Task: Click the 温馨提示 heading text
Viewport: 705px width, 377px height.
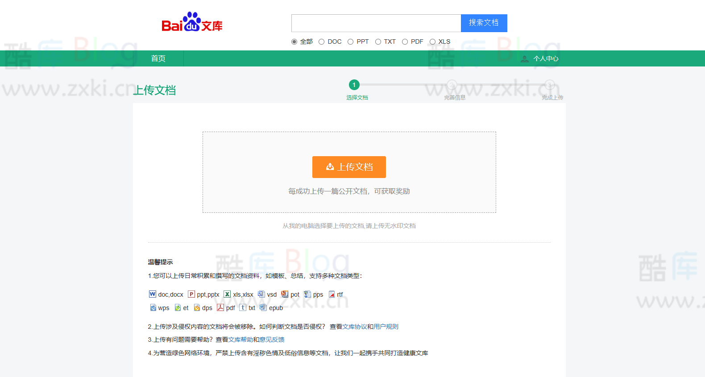Action: tap(160, 262)
